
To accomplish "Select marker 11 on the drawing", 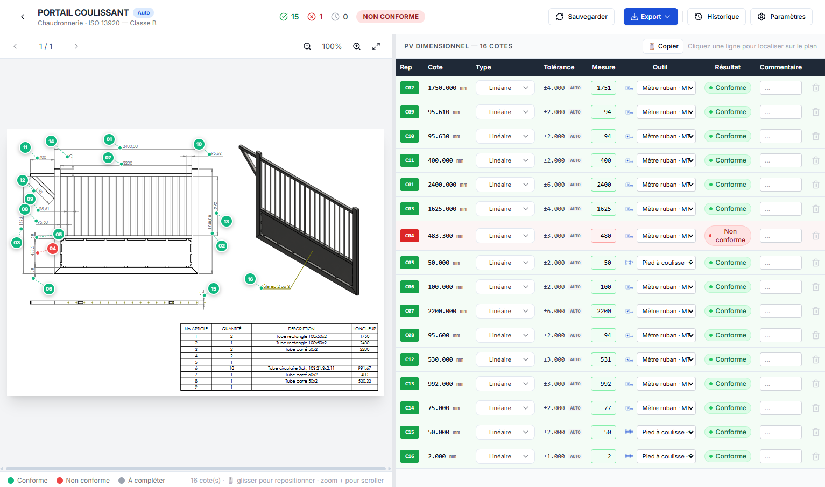I will point(25,147).
